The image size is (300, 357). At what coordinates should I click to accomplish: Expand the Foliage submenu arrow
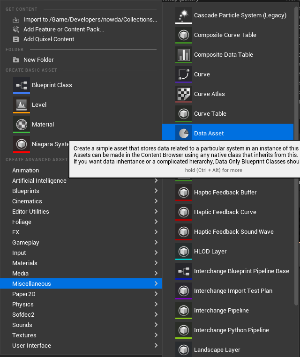156,222
